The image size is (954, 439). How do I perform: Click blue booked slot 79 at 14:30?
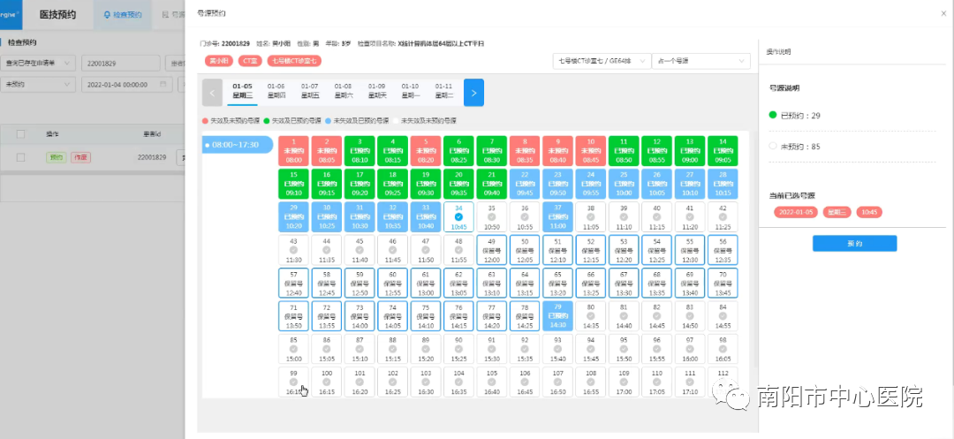(x=558, y=316)
